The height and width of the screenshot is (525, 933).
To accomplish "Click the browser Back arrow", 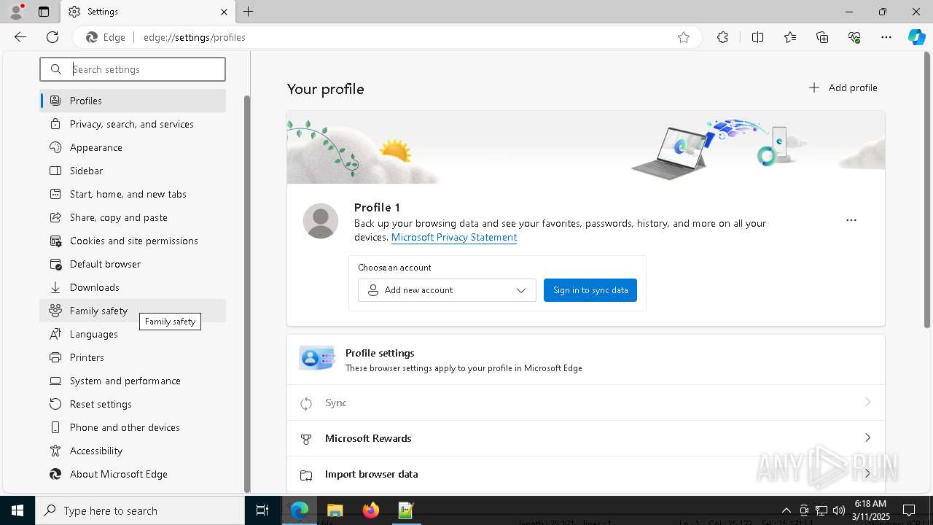I will [20, 37].
